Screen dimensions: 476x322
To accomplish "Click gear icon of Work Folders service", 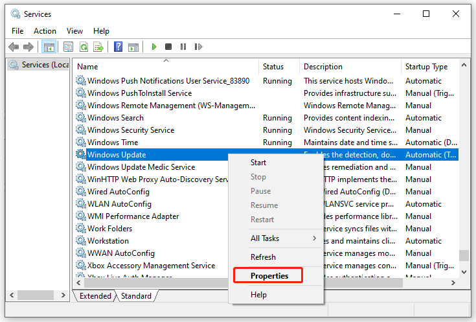I will [81, 229].
